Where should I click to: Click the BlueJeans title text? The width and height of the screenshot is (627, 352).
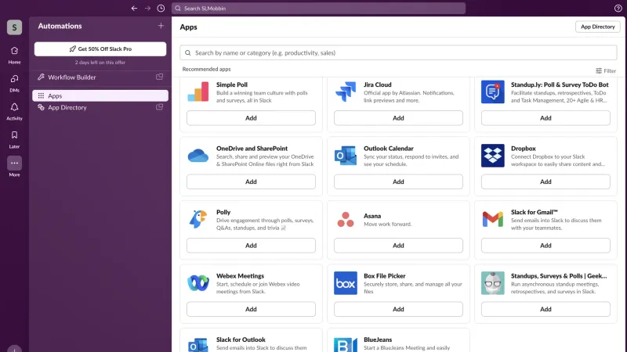[x=378, y=339]
